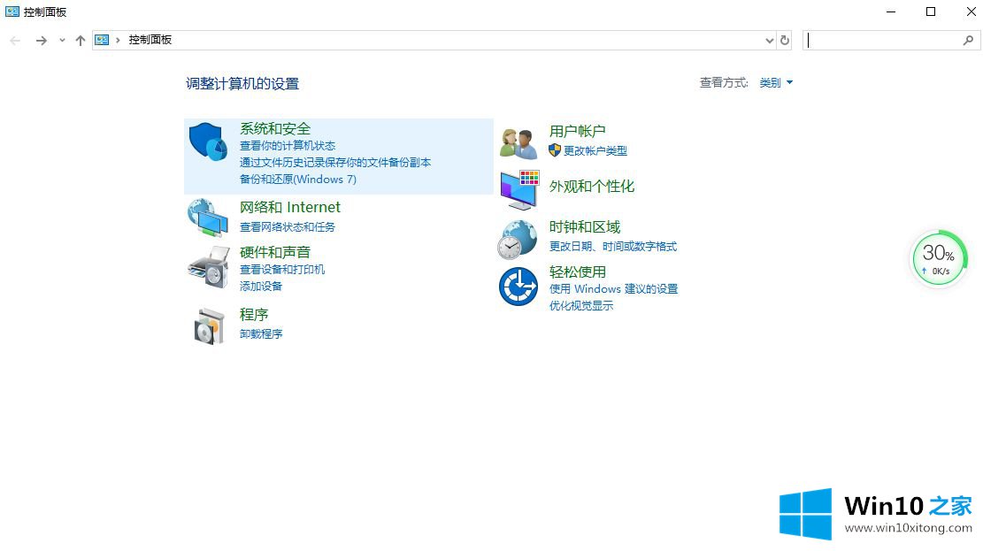983x551 pixels.
Task: Open the Clock and Region globe icon
Action: pos(518,240)
